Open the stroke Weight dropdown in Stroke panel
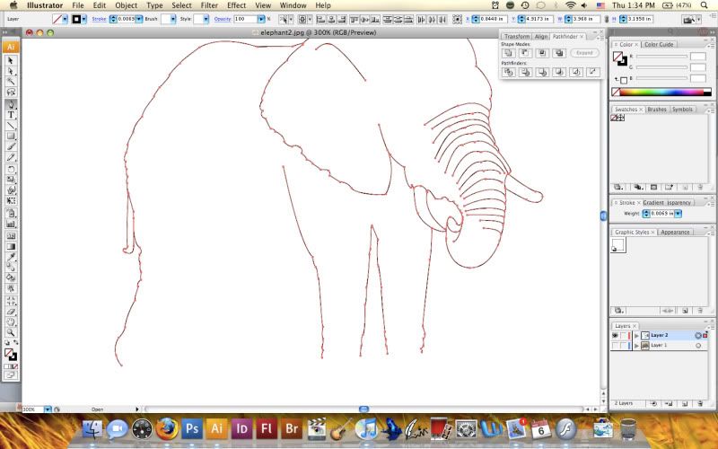 tap(679, 214)
